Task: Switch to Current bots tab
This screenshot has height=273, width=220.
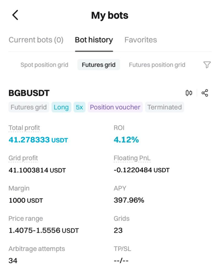Action: (x=36, y=40)
